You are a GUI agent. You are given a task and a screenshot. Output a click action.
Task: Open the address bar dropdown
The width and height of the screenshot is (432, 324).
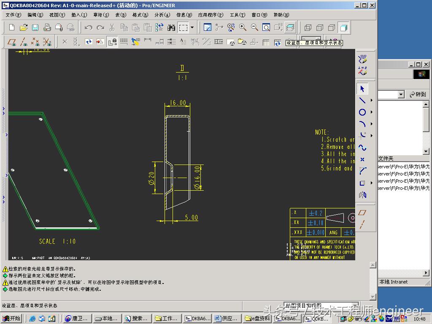(401, 95)
